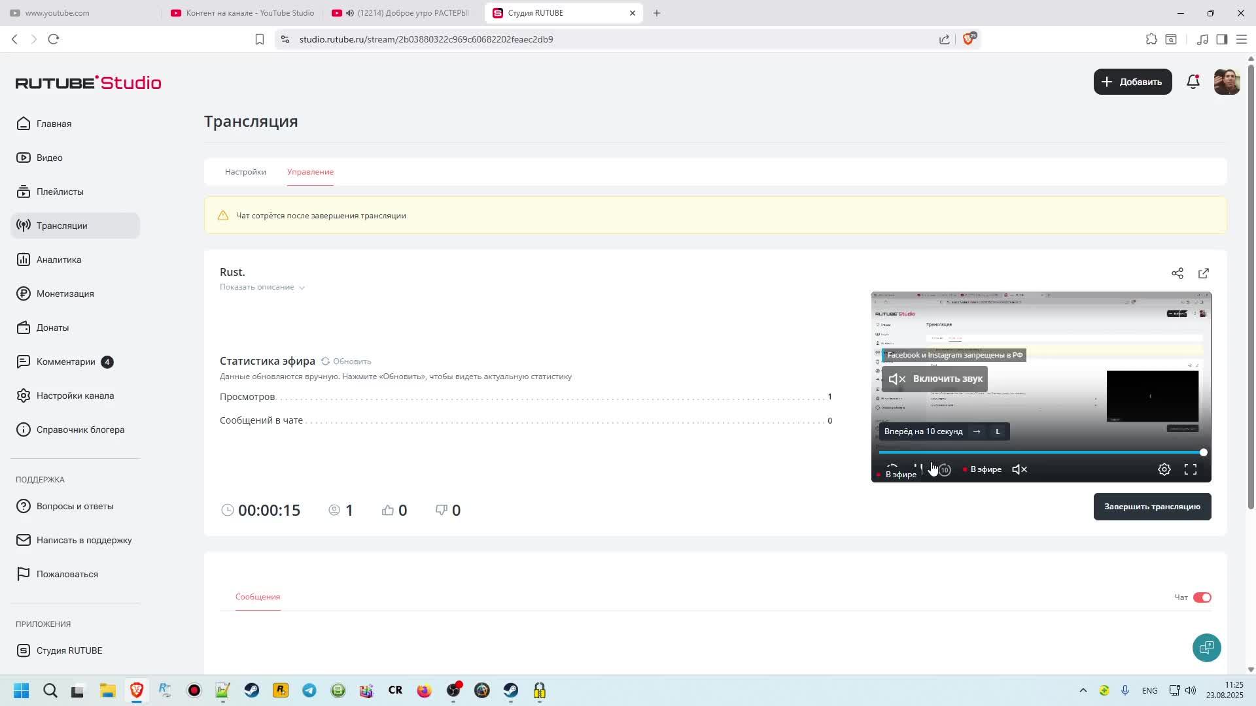Open the user avatar menu

tap(1226, 82)
